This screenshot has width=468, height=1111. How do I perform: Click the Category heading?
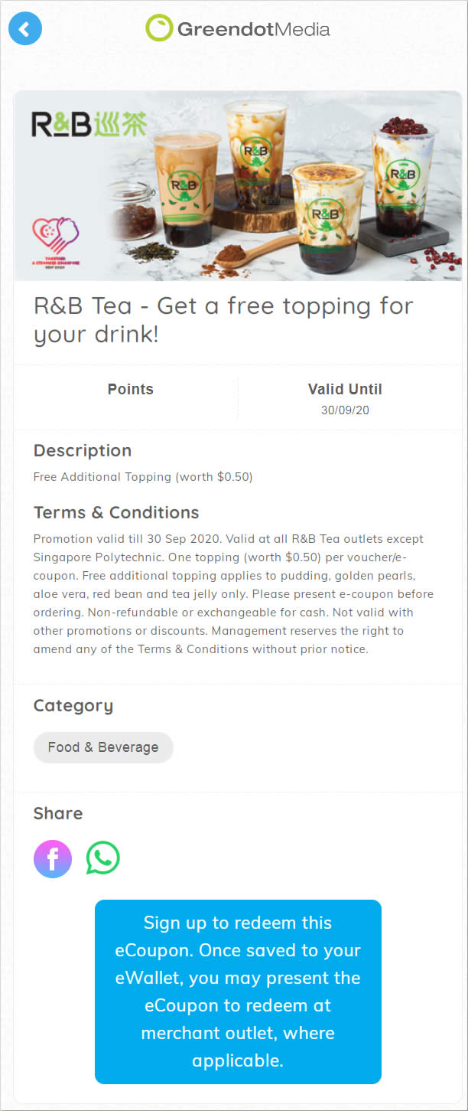coord(73,706)
